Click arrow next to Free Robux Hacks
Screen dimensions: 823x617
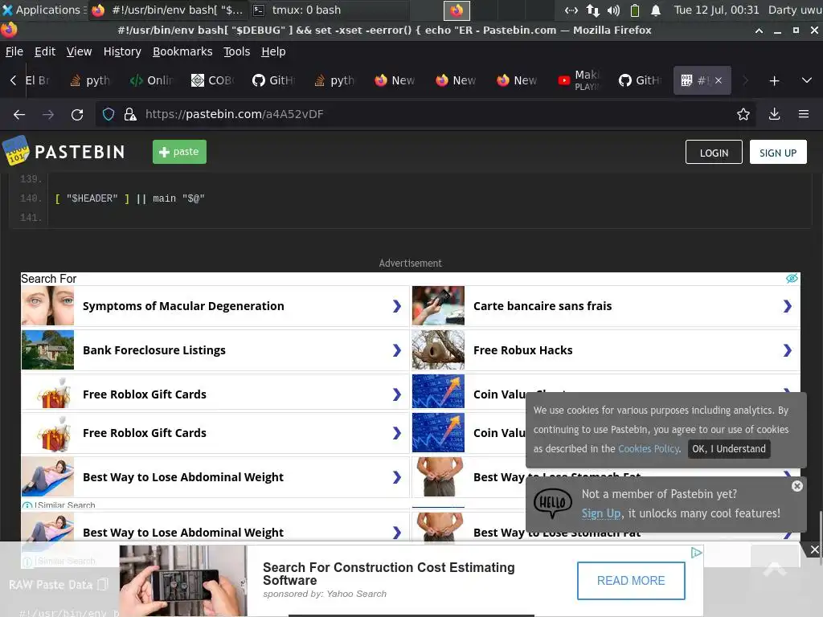(787, 350)
